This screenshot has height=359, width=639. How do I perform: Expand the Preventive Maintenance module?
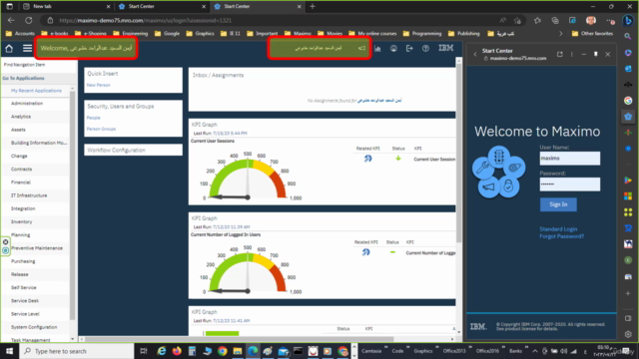click(37, 248)
